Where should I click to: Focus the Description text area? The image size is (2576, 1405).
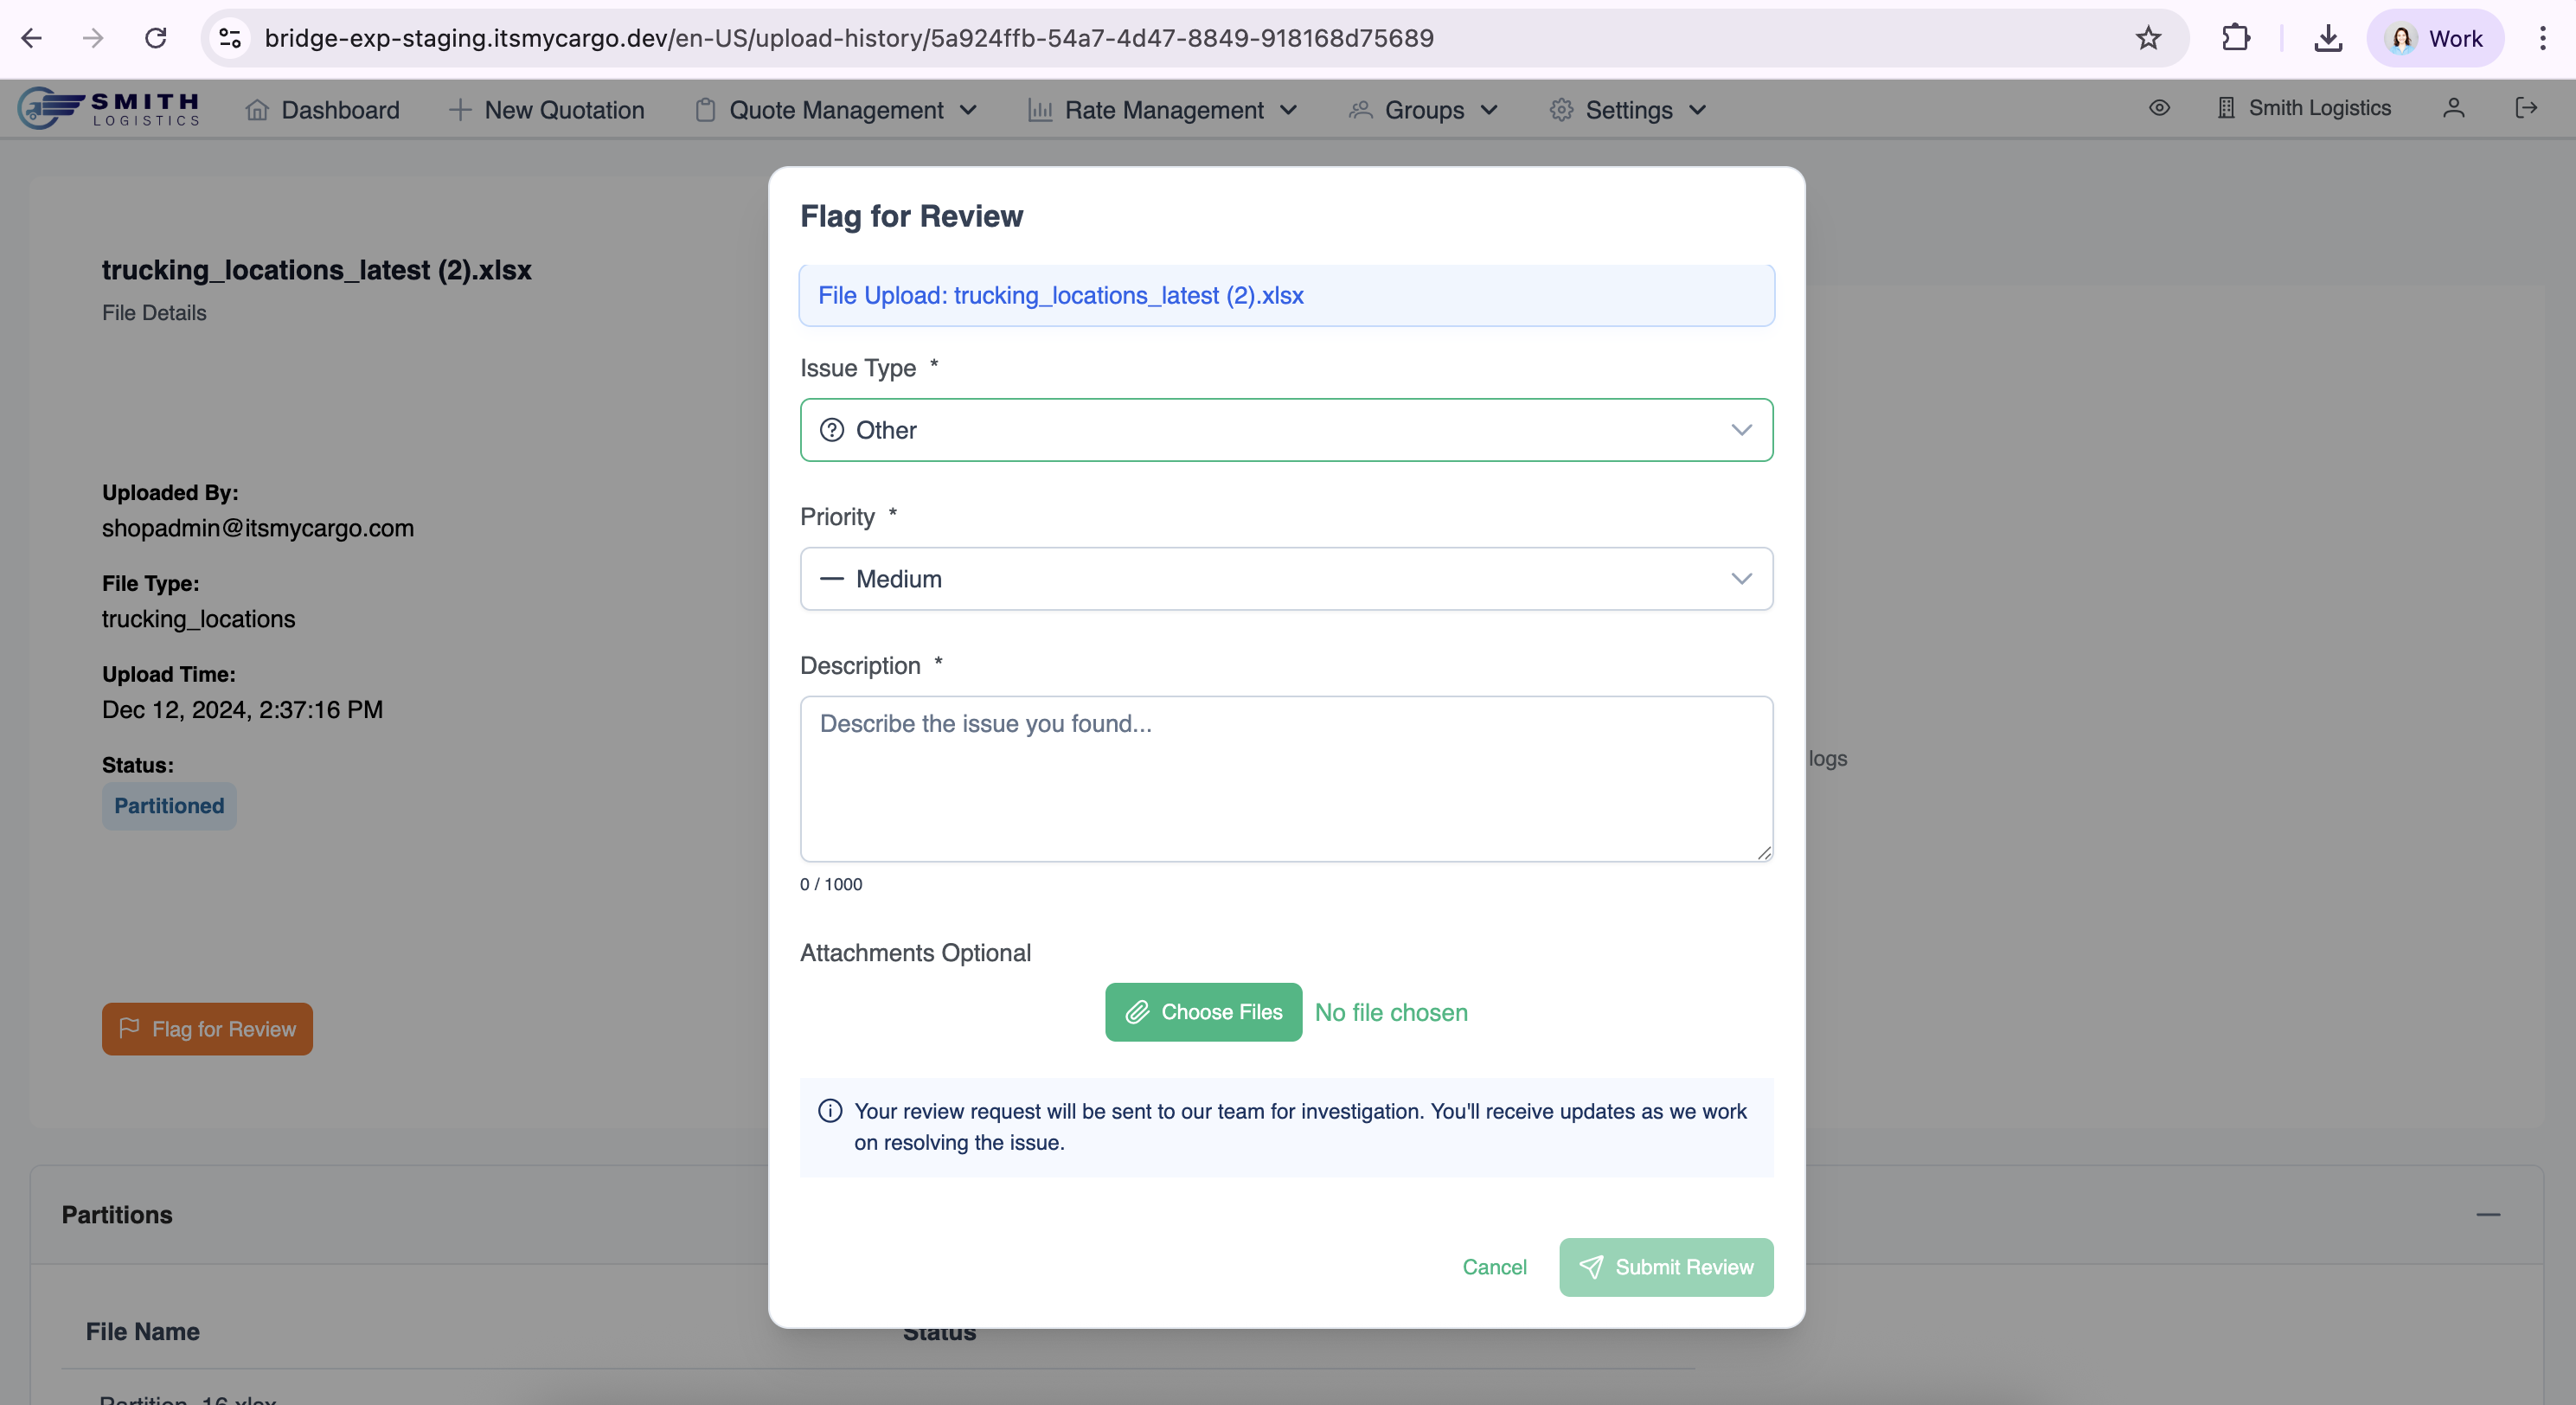pos(1286,779)
